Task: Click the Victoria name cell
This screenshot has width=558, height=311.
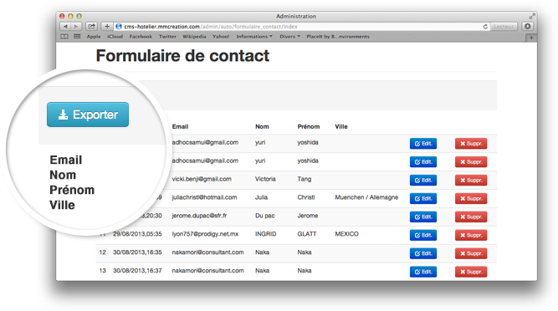Action: 265,179
